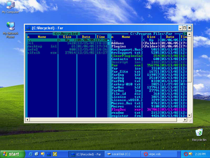
Task: Click the C:\Recycled panel path header
Action: [66, 34]
